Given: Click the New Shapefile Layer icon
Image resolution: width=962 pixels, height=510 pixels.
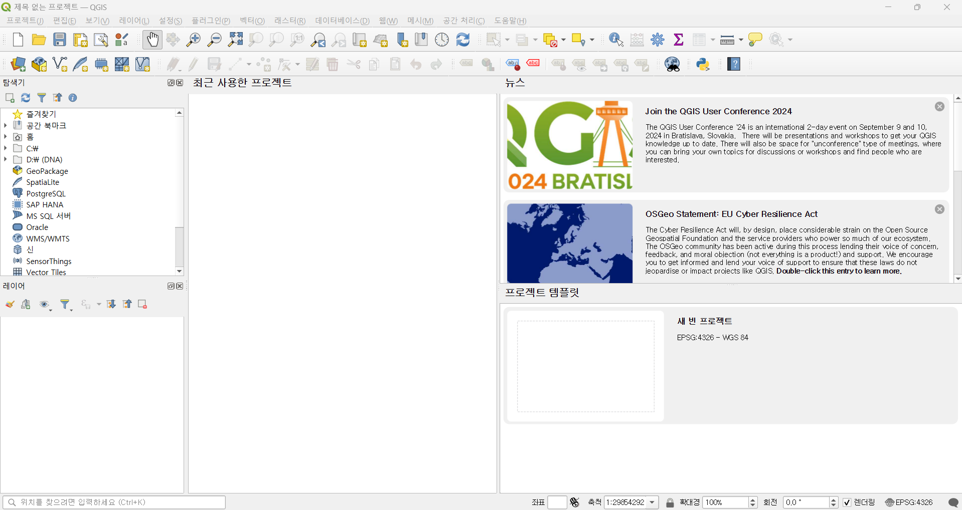Looking at the screenshot, I should [x=60, y=64].
